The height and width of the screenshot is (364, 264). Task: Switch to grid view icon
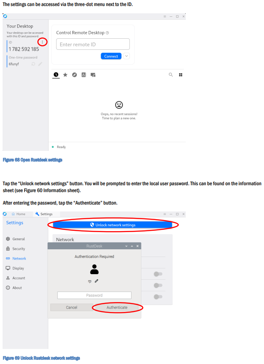click(x=181, y=75)
